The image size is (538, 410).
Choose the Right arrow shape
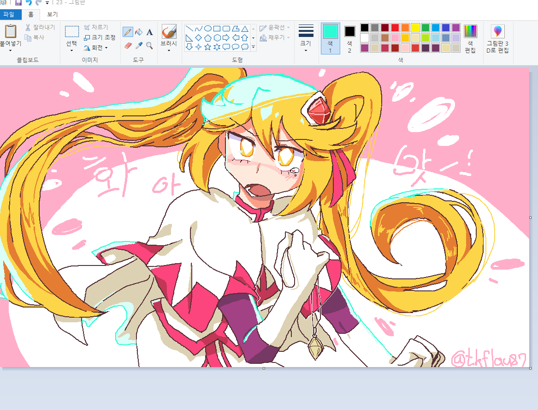click(226, 38)
